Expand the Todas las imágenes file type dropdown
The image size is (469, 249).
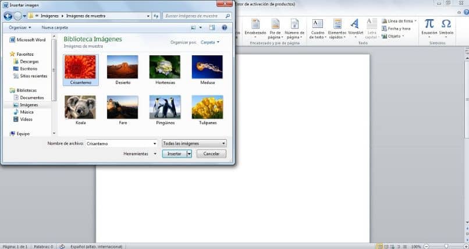pos(194,144)
